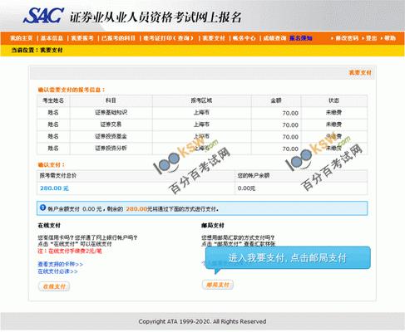
Task: Open the 我要报考 navigation item
Action: click(82, 38)
